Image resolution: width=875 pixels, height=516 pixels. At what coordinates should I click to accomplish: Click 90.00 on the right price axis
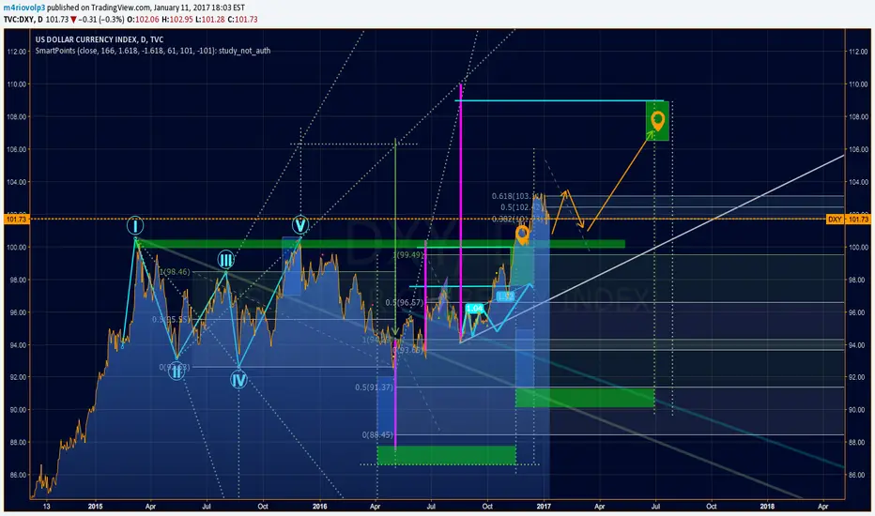click(x=858, y=410)
